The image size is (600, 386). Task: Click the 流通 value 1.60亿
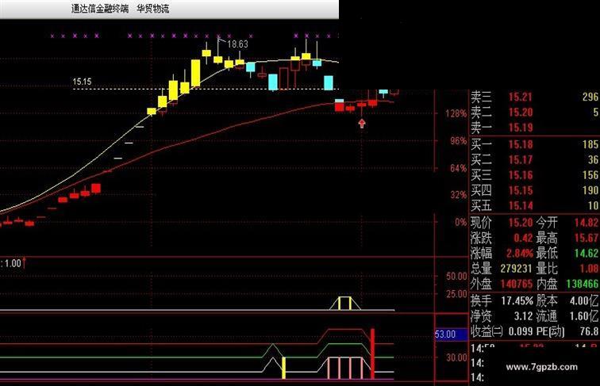click(584, 316)
